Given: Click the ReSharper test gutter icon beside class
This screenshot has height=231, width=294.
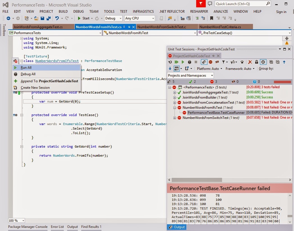Looking at the screenshot, I should pyautogui.click(x=15, y=61).
